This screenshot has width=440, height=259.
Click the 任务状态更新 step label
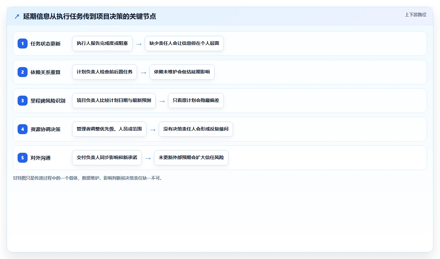(x=45, y=43)
